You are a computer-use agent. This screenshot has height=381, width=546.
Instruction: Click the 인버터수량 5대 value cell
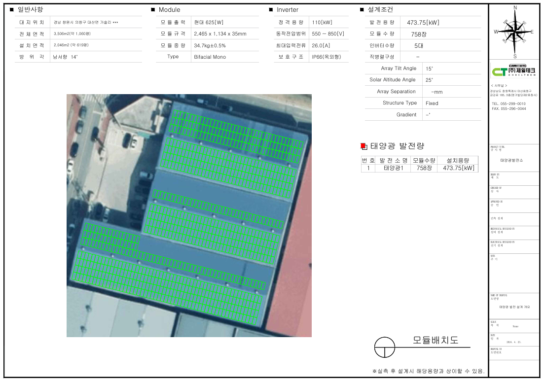click(x=418, y=45)
